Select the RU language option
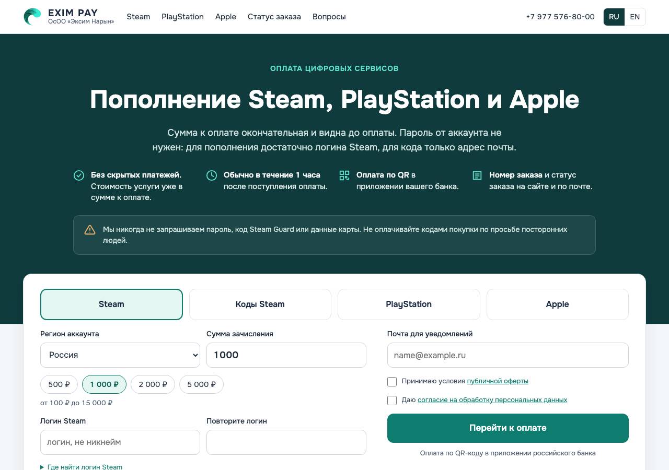This screenshot has width=669, height=470. click(x=614, y=17)
